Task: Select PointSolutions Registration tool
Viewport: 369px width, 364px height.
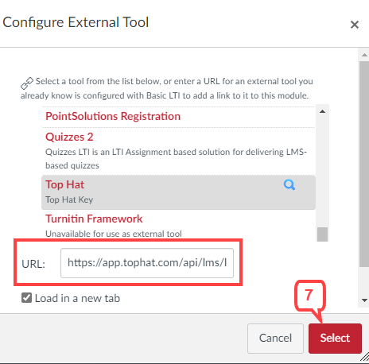Action: click(x=113, y=116)
